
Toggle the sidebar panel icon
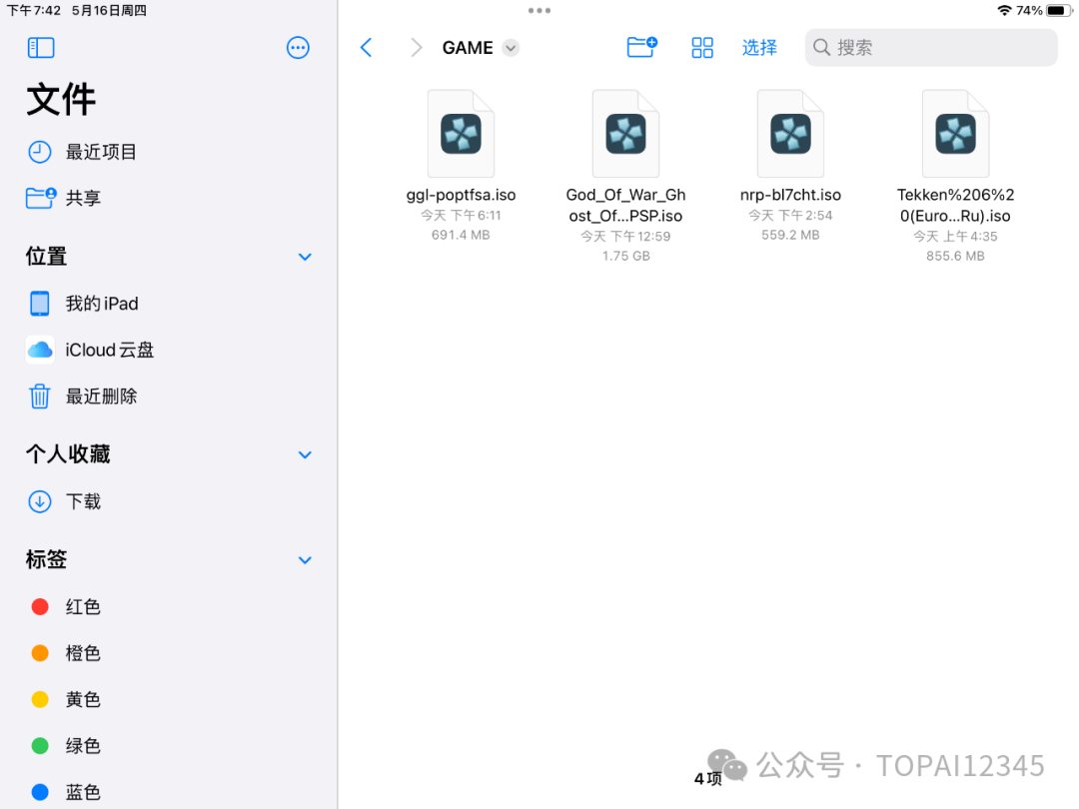pos(41,48)
